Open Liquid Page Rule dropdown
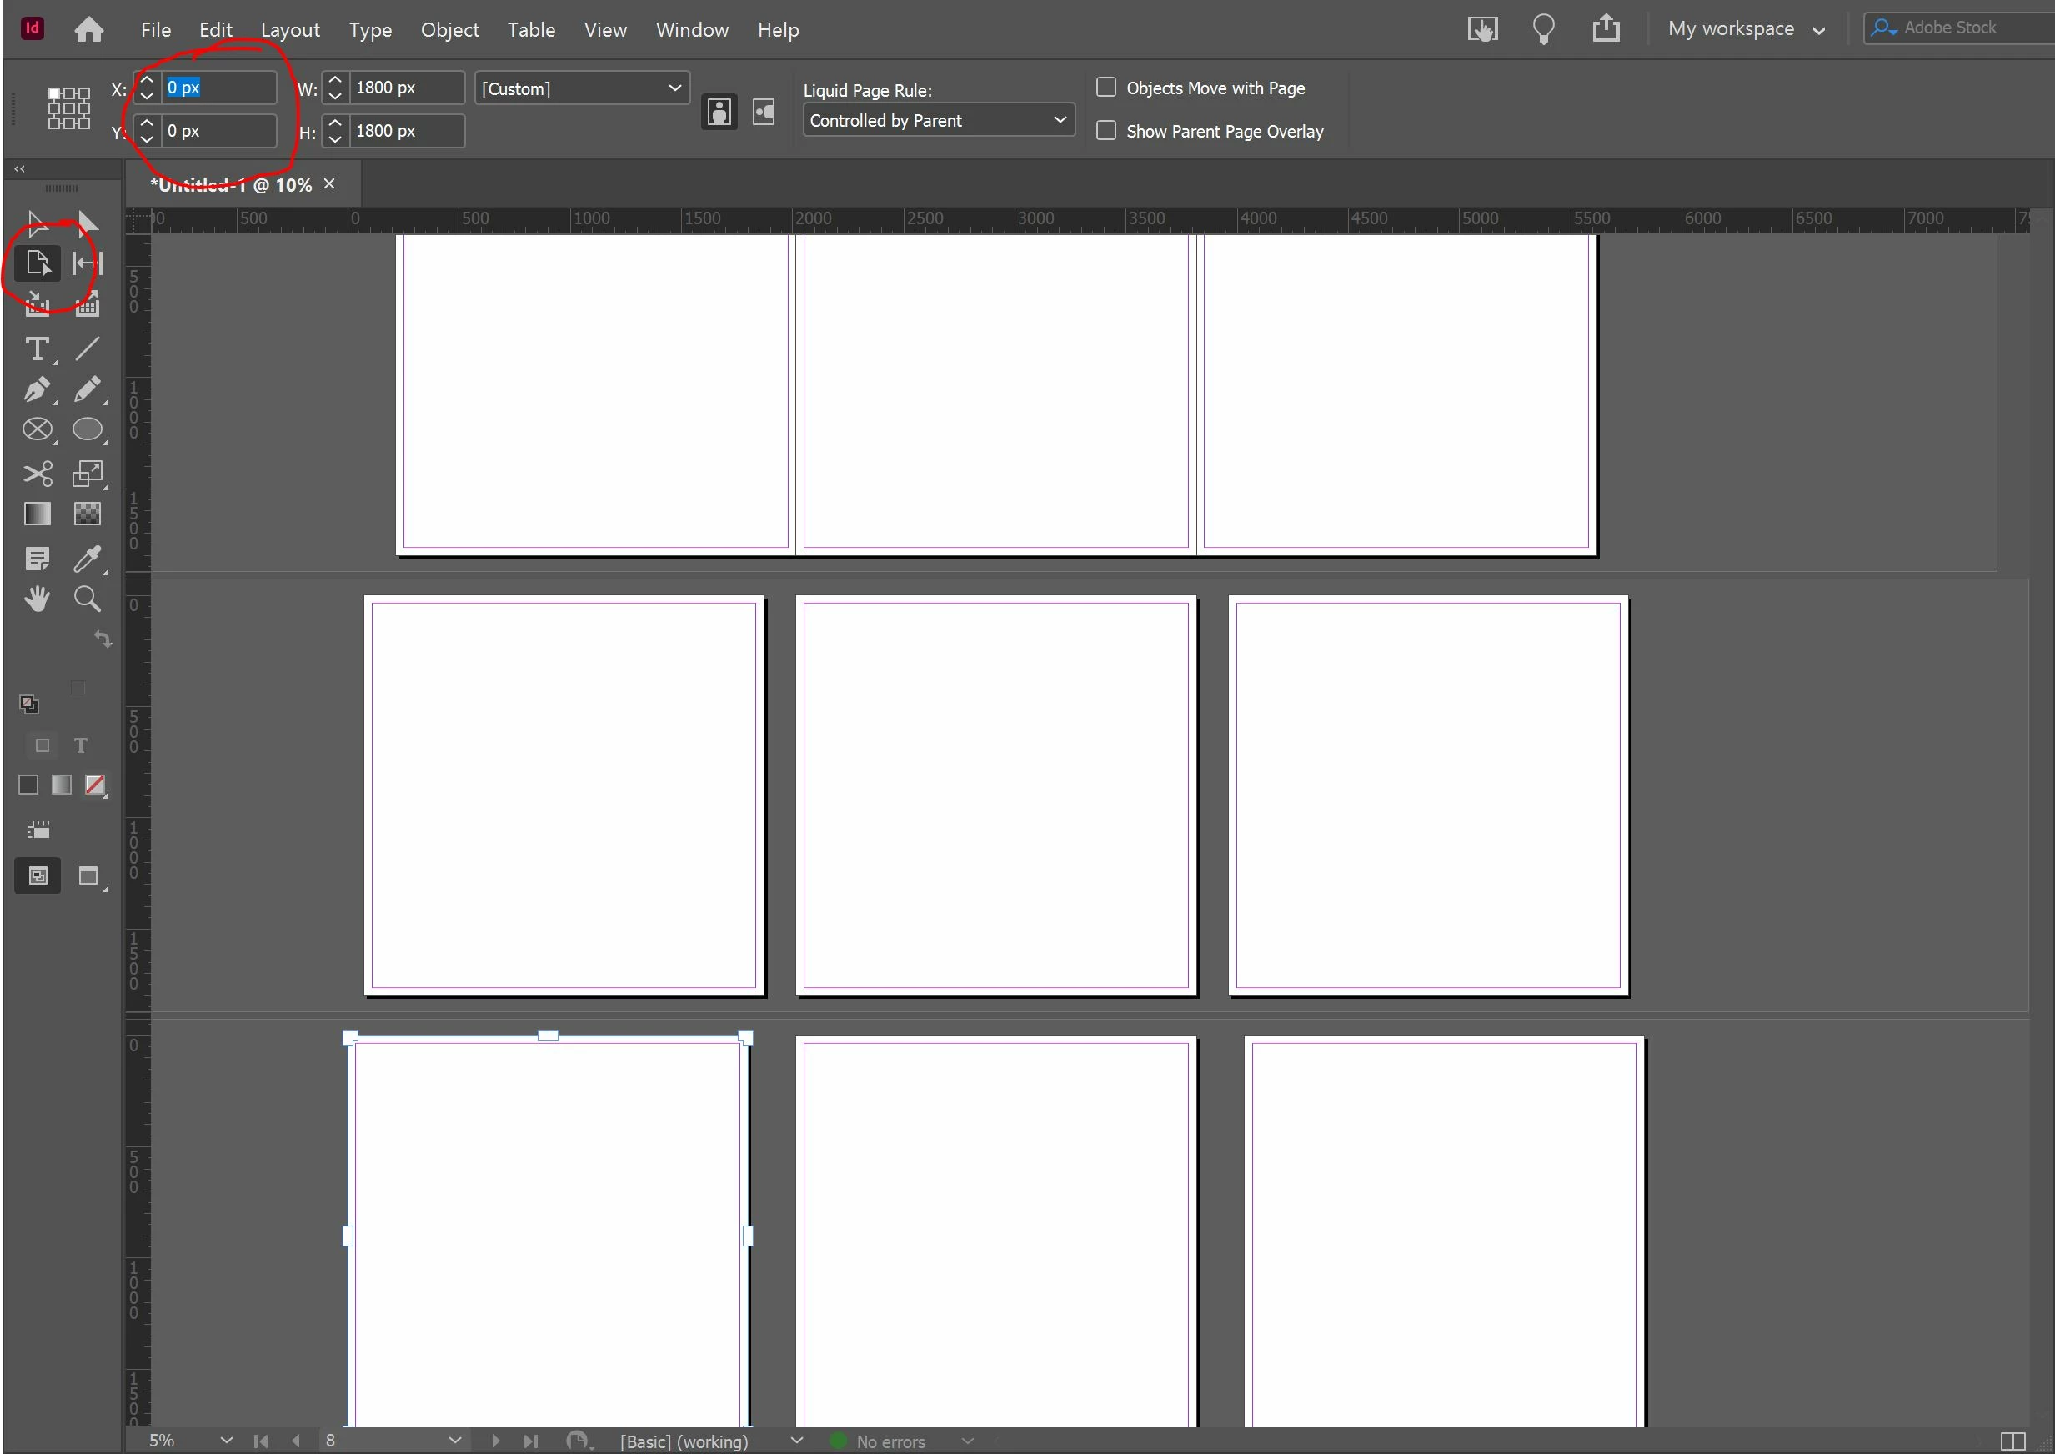 938,120
